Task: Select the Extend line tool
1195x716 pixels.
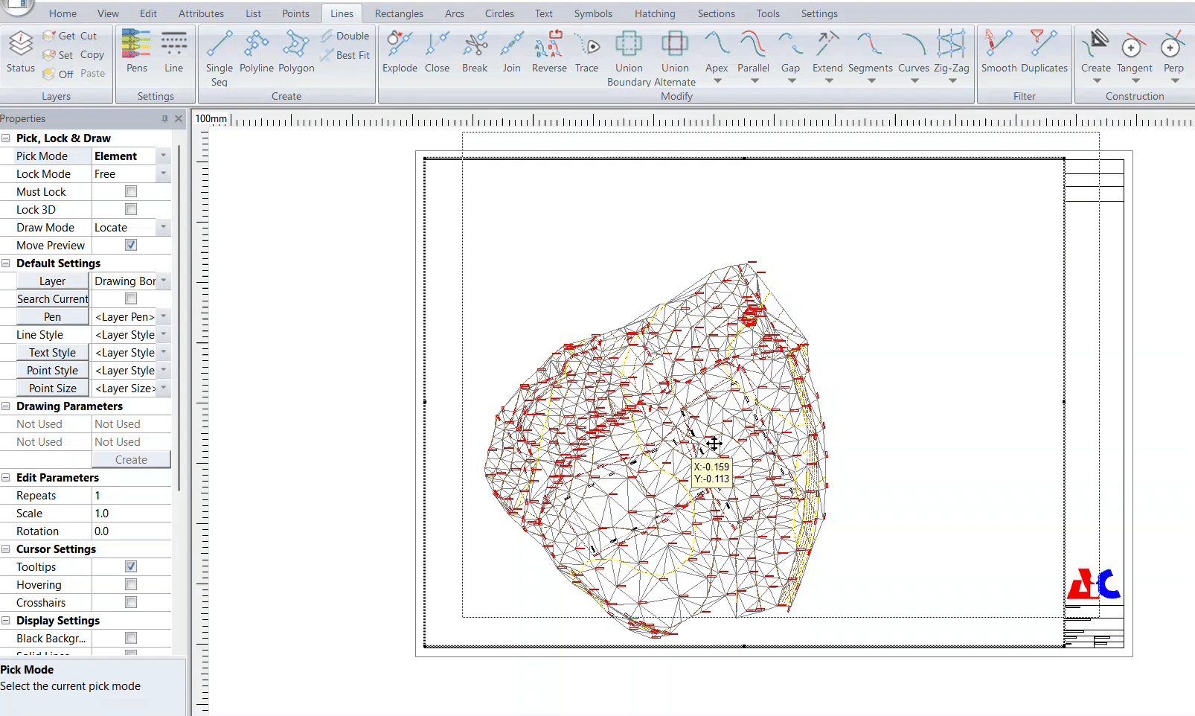Action: click(827, 52)
